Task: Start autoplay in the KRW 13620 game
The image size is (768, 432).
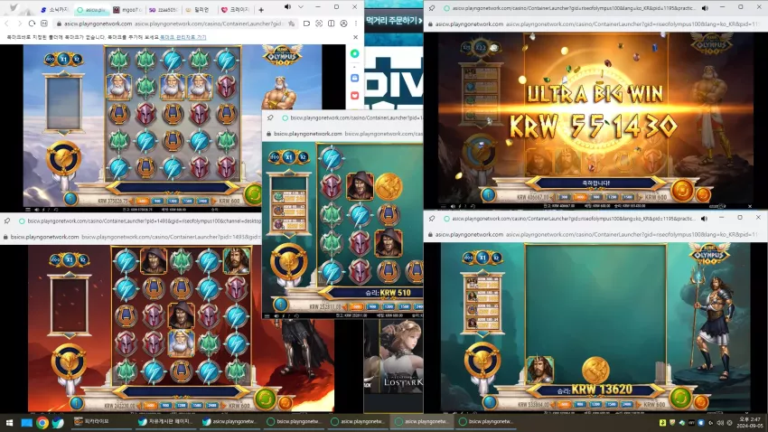Action: click(701, 402)
